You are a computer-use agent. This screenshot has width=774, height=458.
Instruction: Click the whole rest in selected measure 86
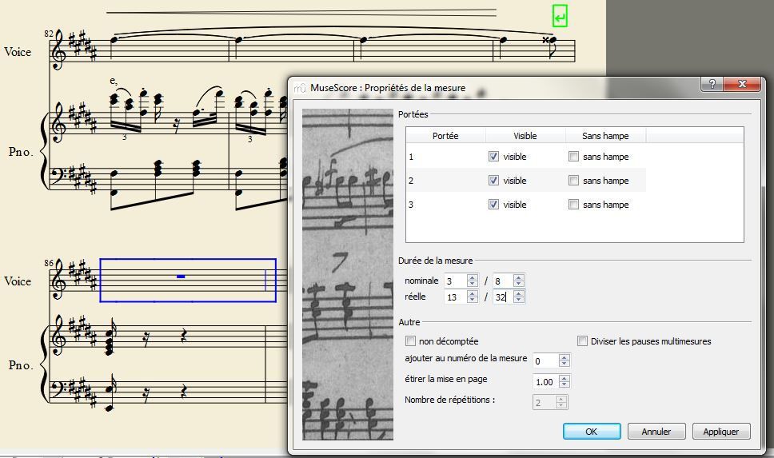click(181, 277)
